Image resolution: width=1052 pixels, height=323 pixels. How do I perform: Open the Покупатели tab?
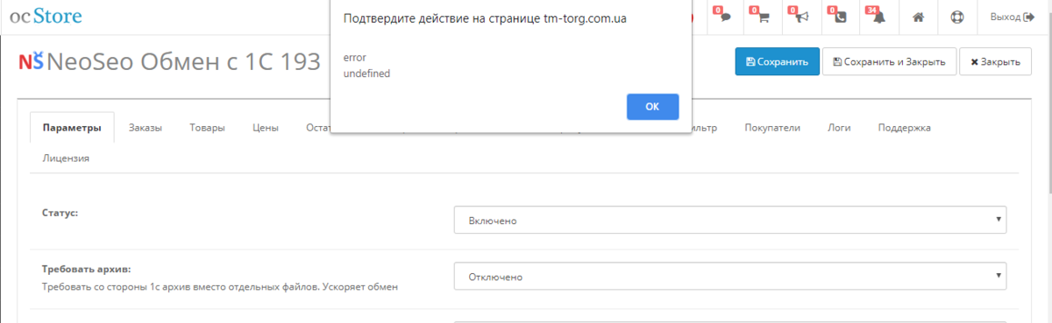tap(772, 128)
